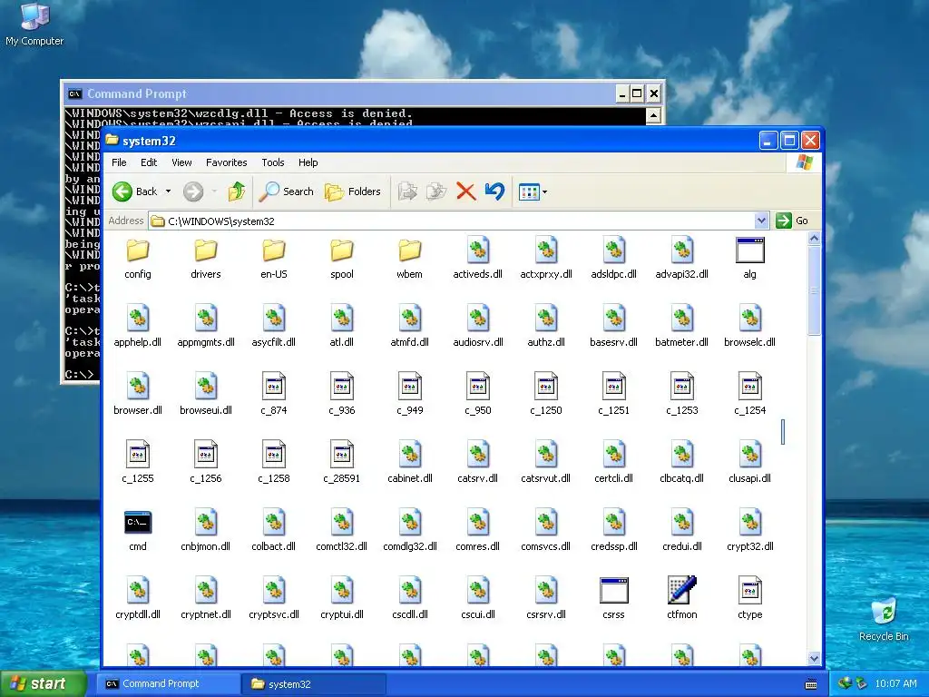Select clusapi.dll file

749,462
